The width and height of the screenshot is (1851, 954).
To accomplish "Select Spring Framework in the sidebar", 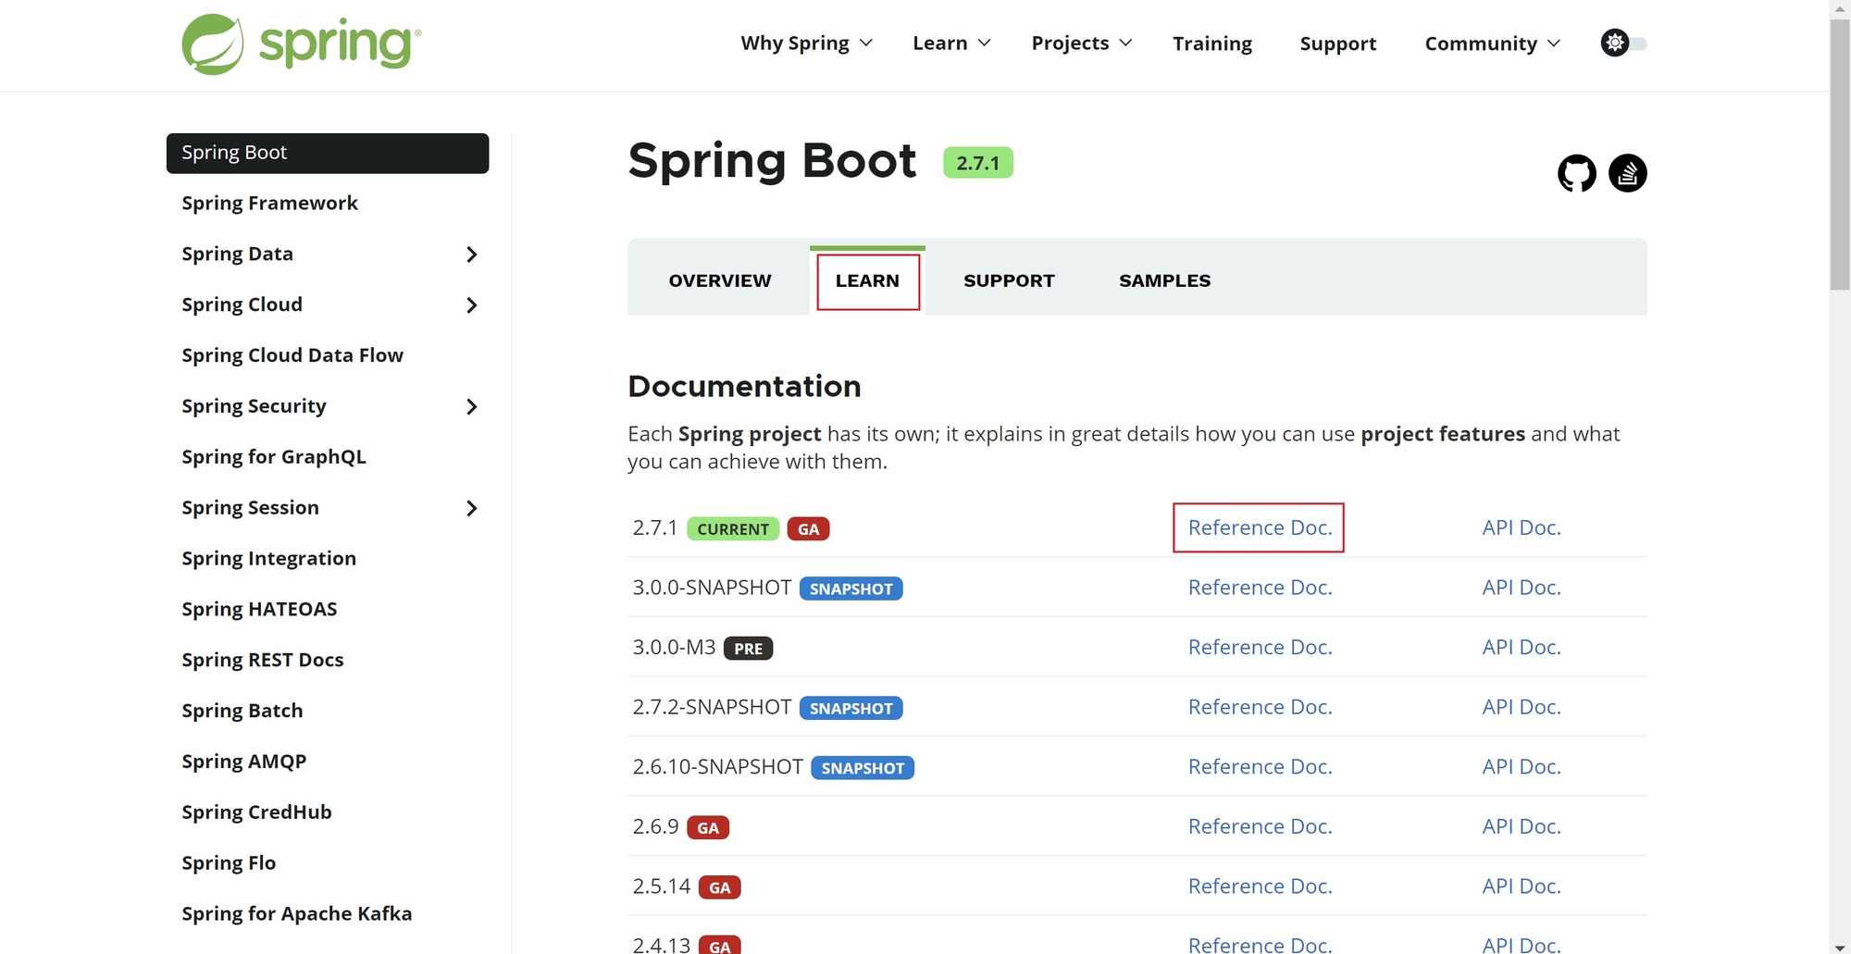I will pos(269,204).
